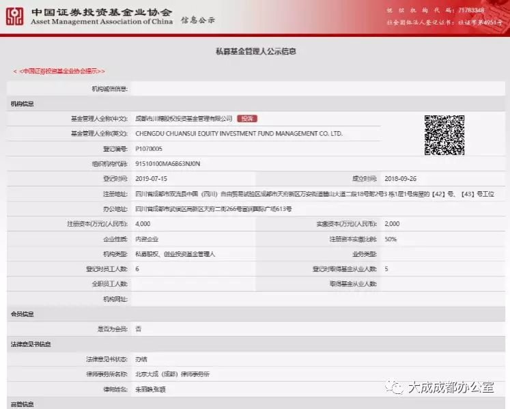Select the English name CHENGDU CHUANSUI EQUITY text
The width and height of the screenshot is (510, 409).
(239, 133)
